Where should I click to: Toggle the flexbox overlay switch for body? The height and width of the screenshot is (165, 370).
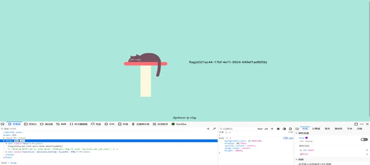pos(364,139)
